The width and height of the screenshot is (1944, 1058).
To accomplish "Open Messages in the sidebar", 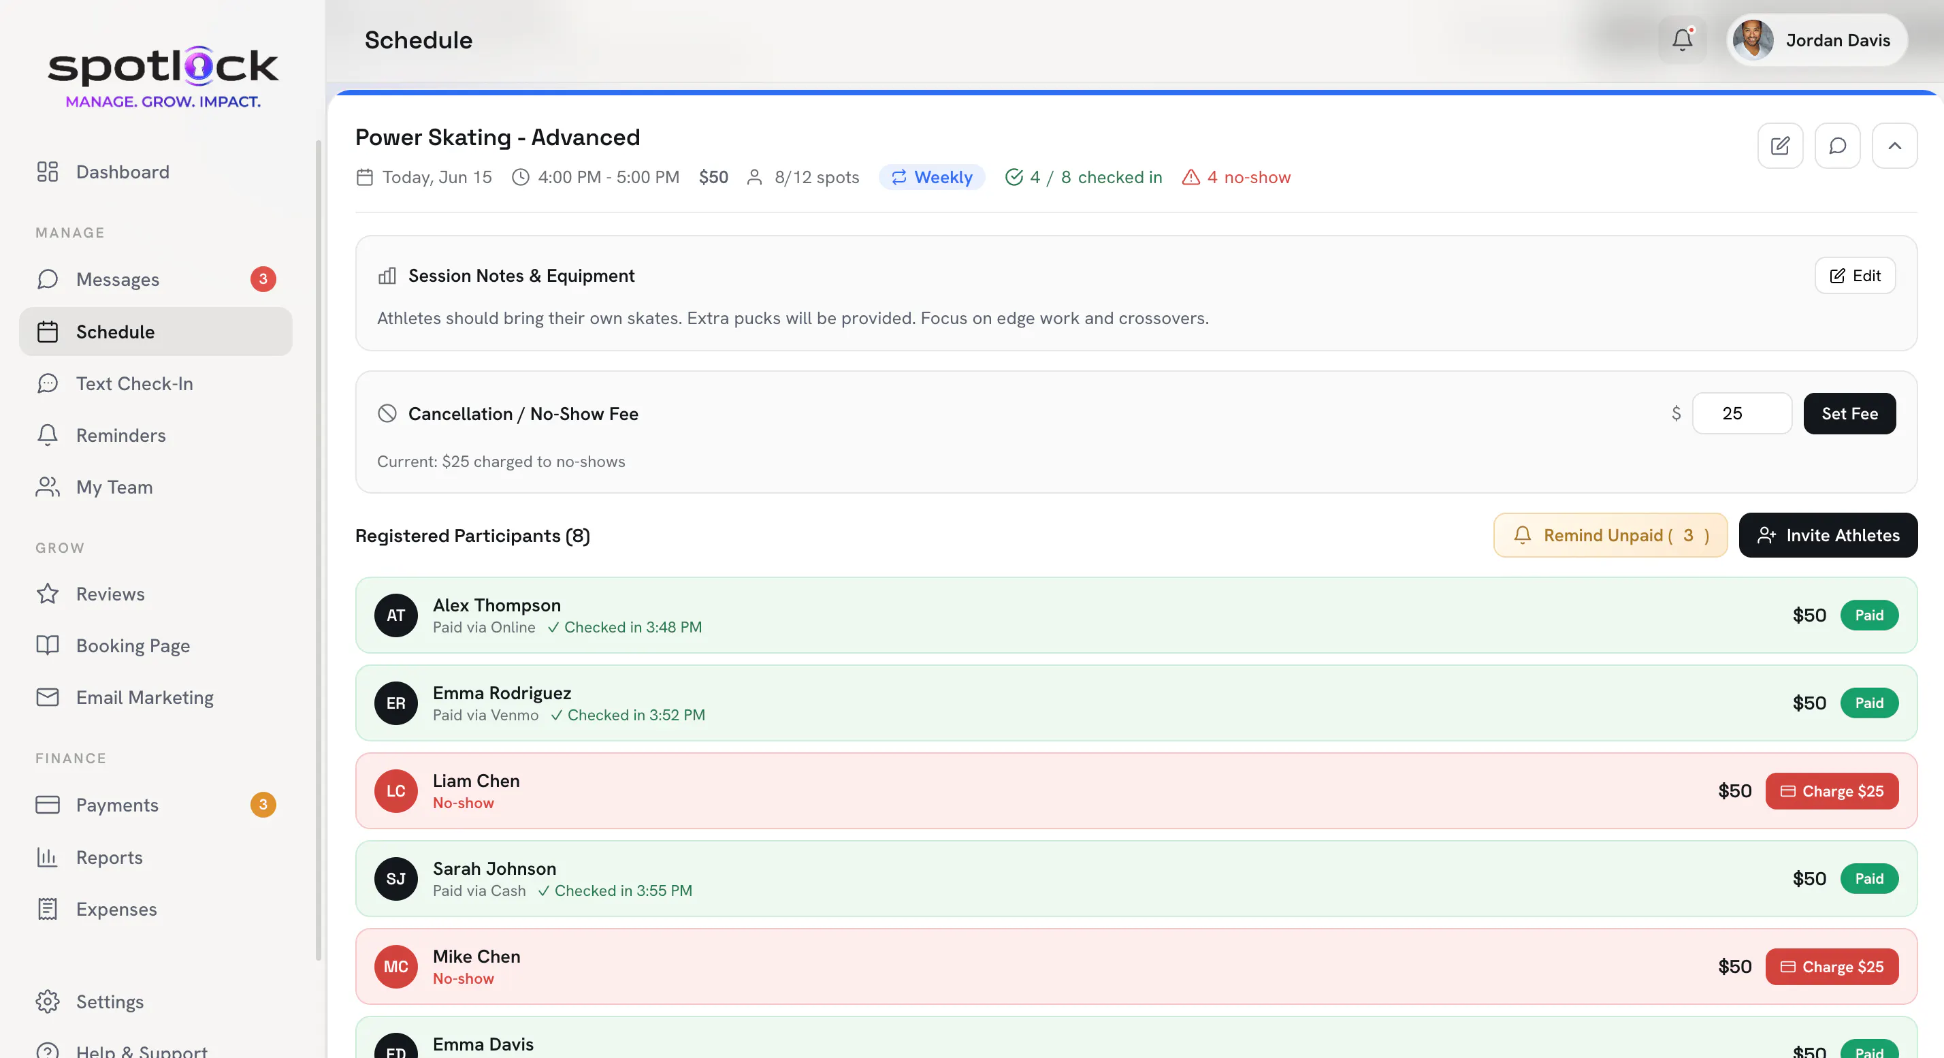I will tap(155, 279).
